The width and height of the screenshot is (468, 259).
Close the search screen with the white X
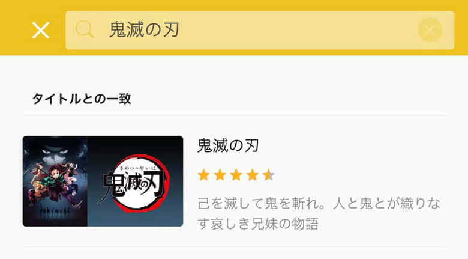(41, 30)
